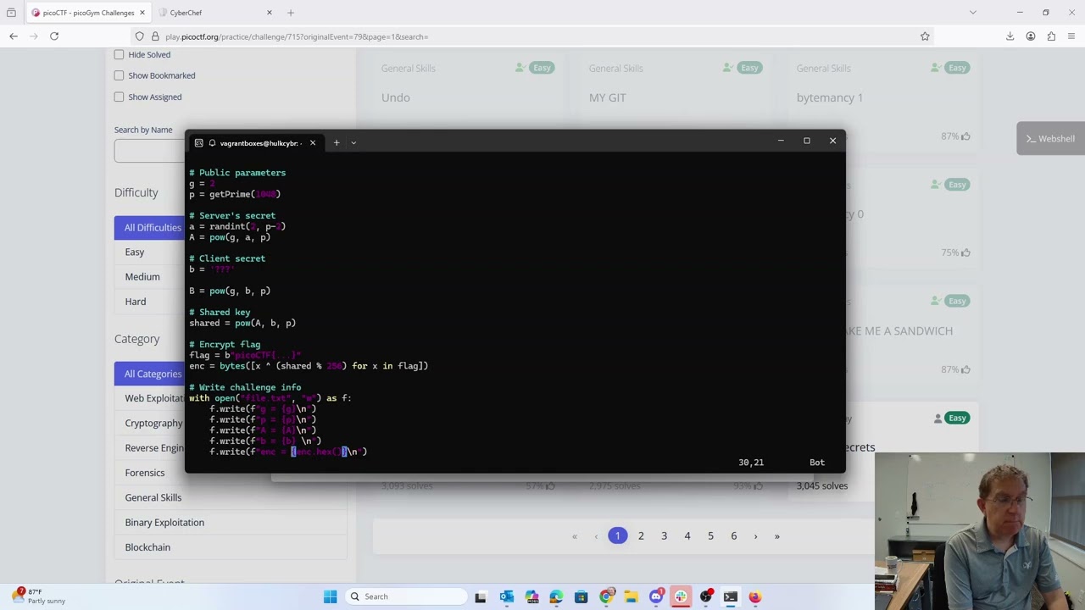This screenshot has height=610, width=1085.
Task: Go to page 3 of challenges
Action: click(664, 535)
